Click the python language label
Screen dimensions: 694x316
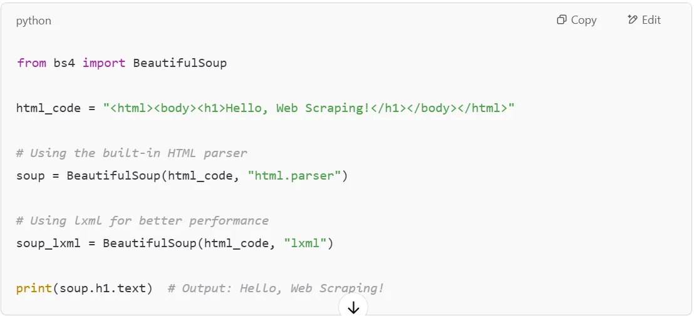[34, 21]
